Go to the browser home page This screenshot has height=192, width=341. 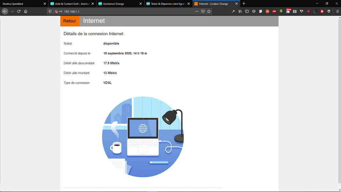26,11
